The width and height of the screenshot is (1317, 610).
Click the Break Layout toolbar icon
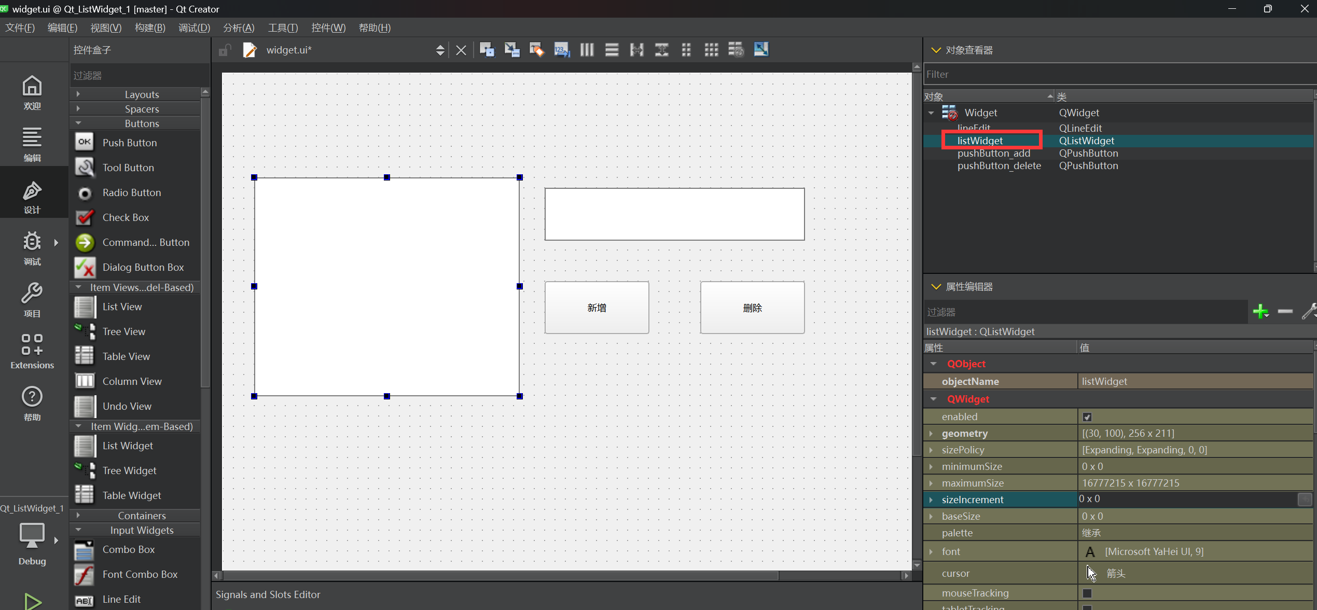click(736, 50)
